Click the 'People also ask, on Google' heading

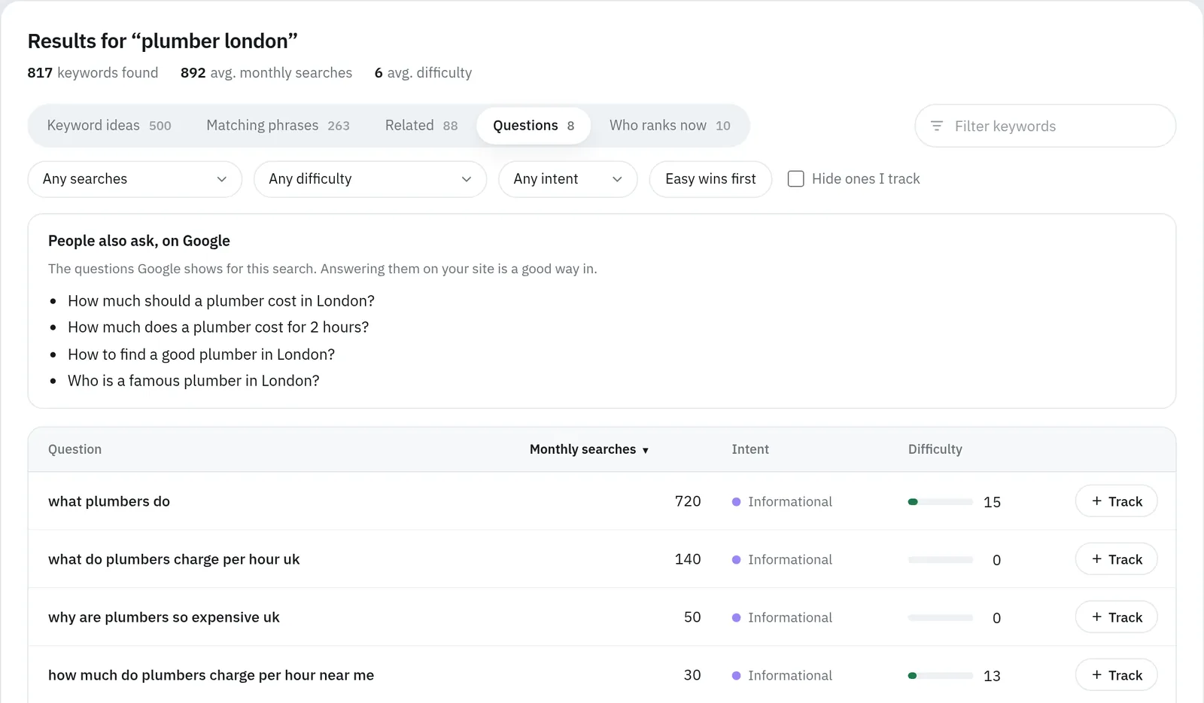139,241
